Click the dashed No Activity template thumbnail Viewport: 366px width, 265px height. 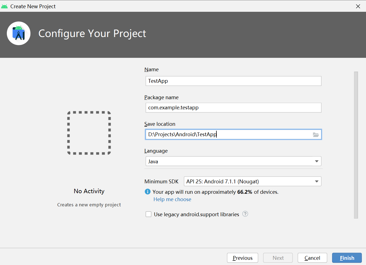coord(89,133)
